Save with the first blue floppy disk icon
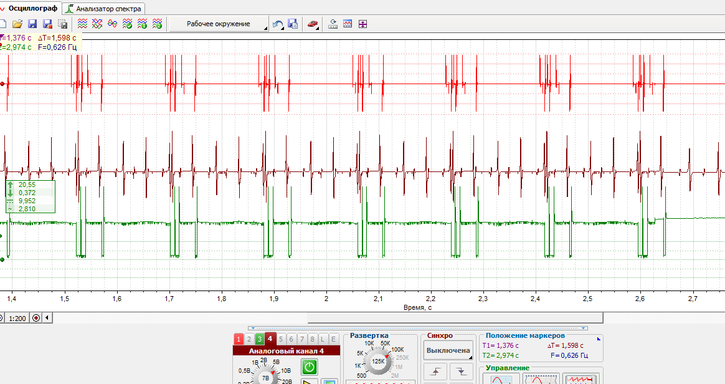This screenshot has width=725, height=384. tap(32, 24)
